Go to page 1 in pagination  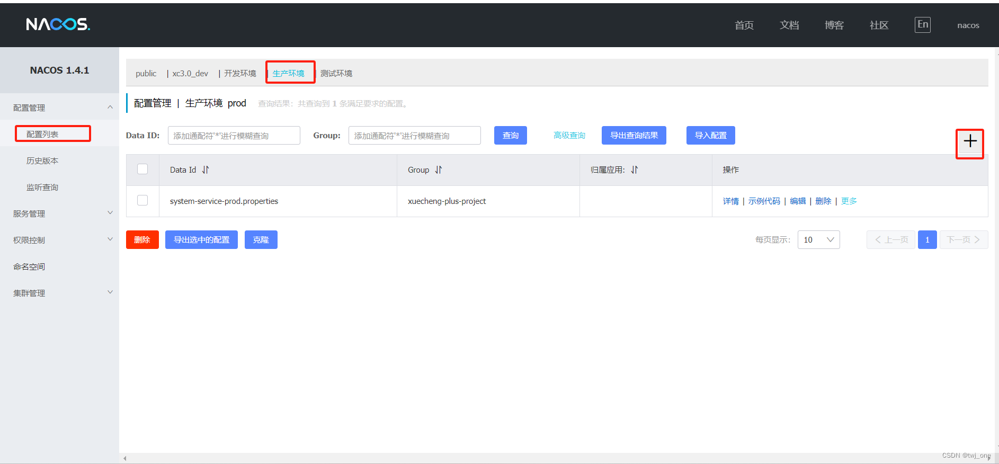coord(927,240)
